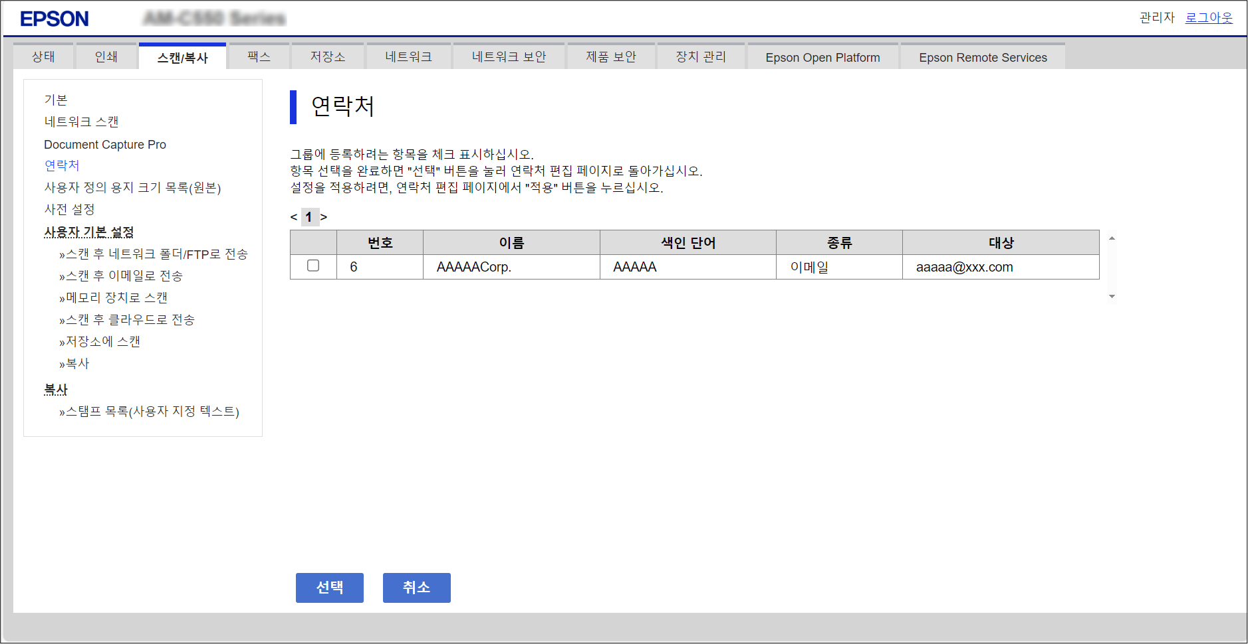Go to the 네트워크 보안 tab
Viewport: 1248px width, 644px height.
[x=509, y=57]
